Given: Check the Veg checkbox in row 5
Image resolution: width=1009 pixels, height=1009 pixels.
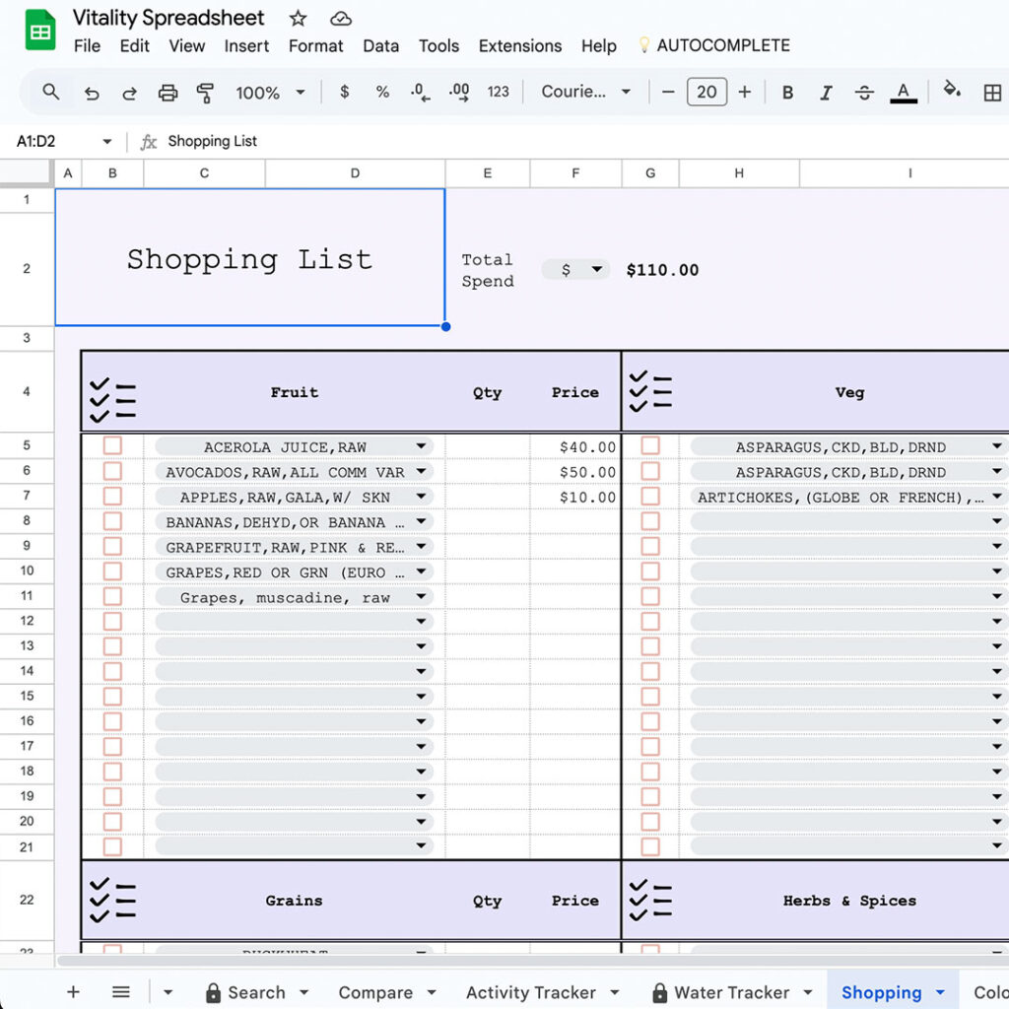Looking at the screenshot, I should 650,446.
